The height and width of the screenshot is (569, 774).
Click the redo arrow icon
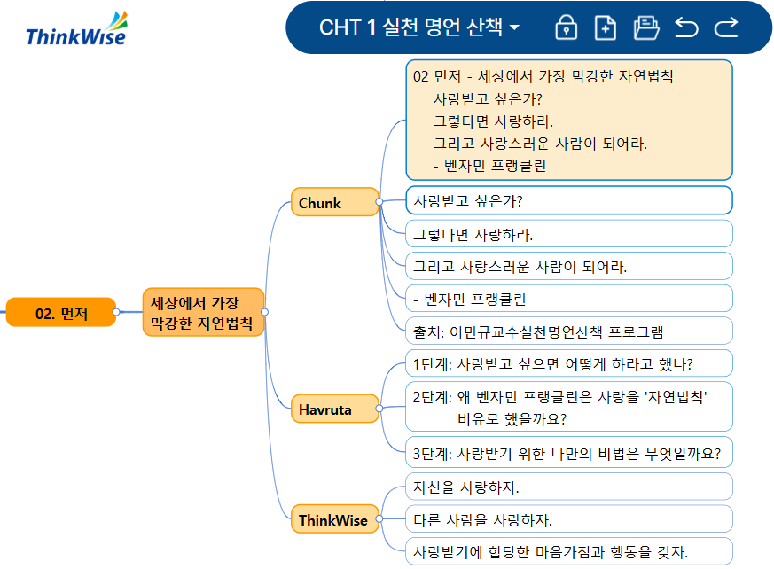726,27
